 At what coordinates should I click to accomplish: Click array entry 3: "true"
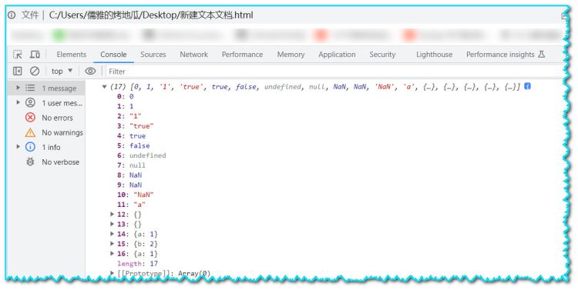point(136,126)
